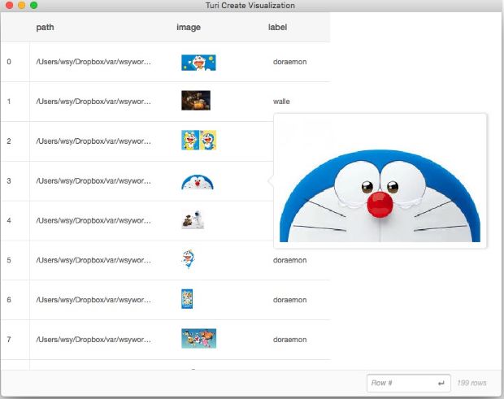Select the path cell in row 3
Viewport: 504px width, 399px height.
pyautogui.click(x=93, y=181)
